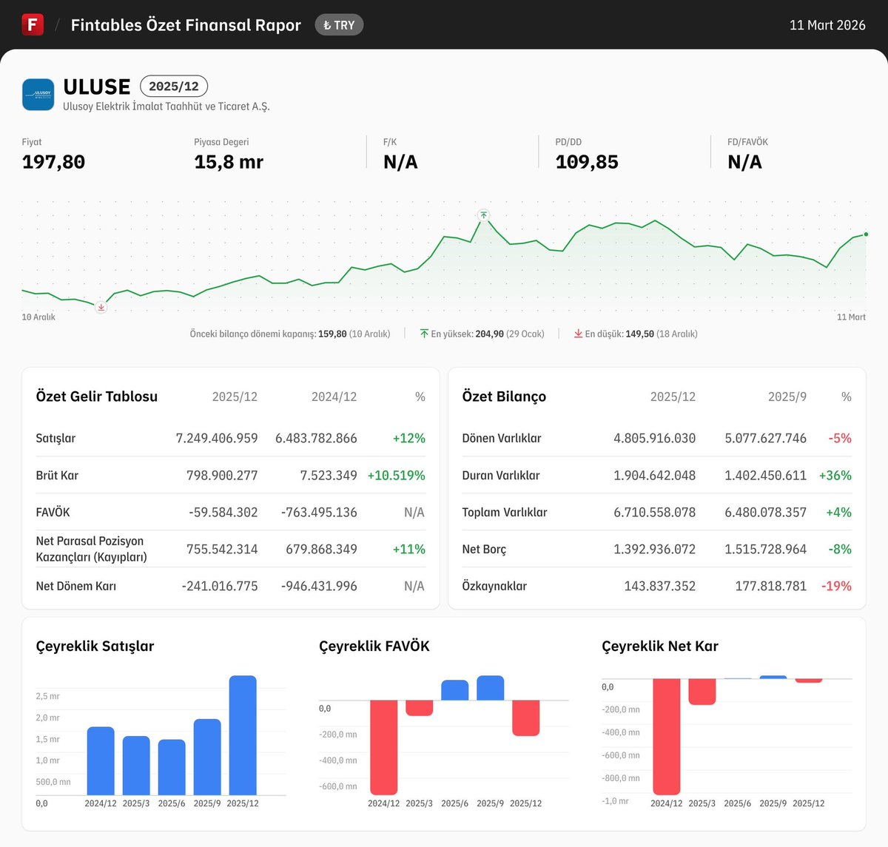The width and height of the screenshot is (888, 847).
Task: Click Dönen Varlıklar change -5%
Action: tap(840, 438)
